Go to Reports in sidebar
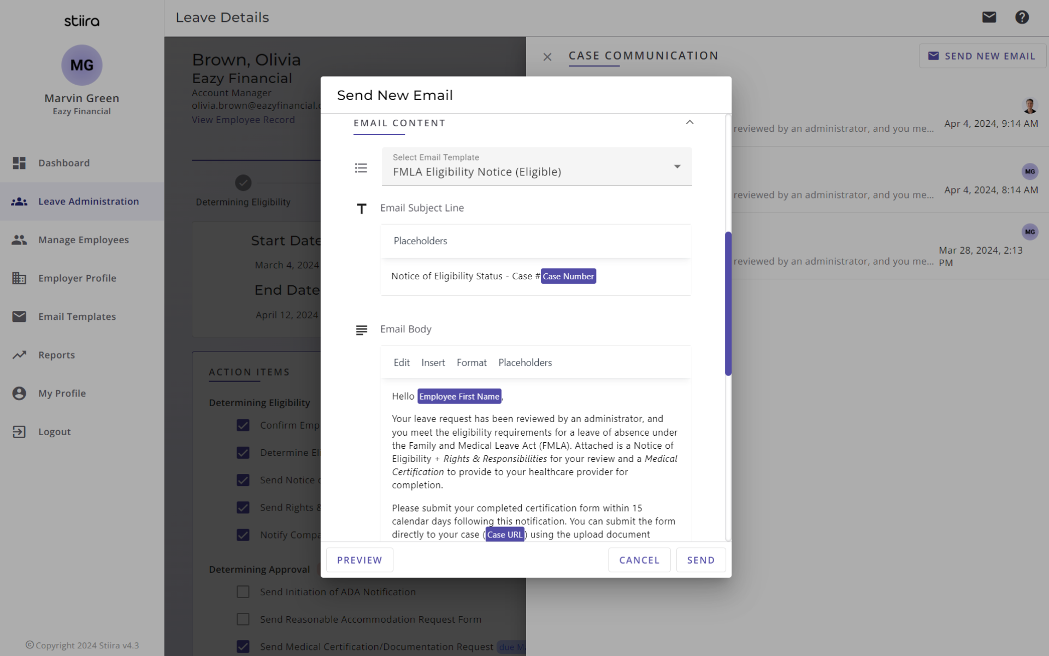1049x656 pixels. (x=56, y=355)
